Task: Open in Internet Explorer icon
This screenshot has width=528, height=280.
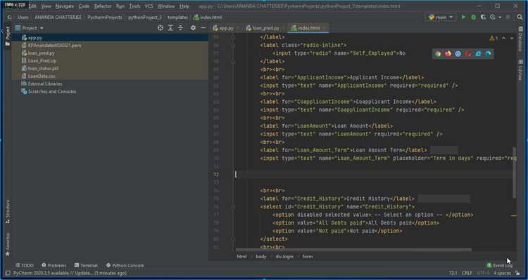Action: (478, 54)
